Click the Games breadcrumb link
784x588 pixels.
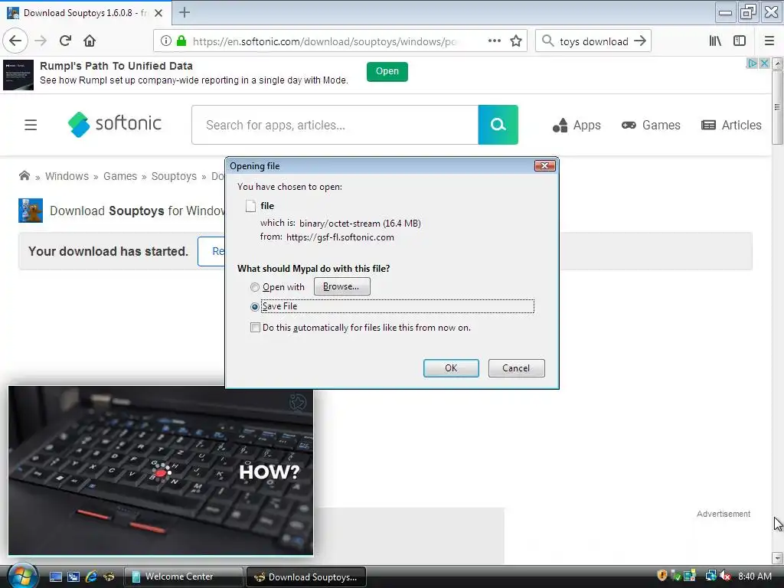pyautogui.click(x=120, y=176)
